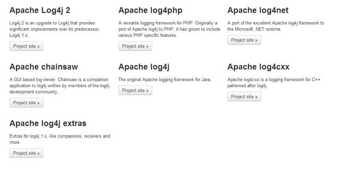Click the Apache Log4j 2 heading
Image resolution: width=364 pixels, height=170 pixels.
(x=40, y=11)
